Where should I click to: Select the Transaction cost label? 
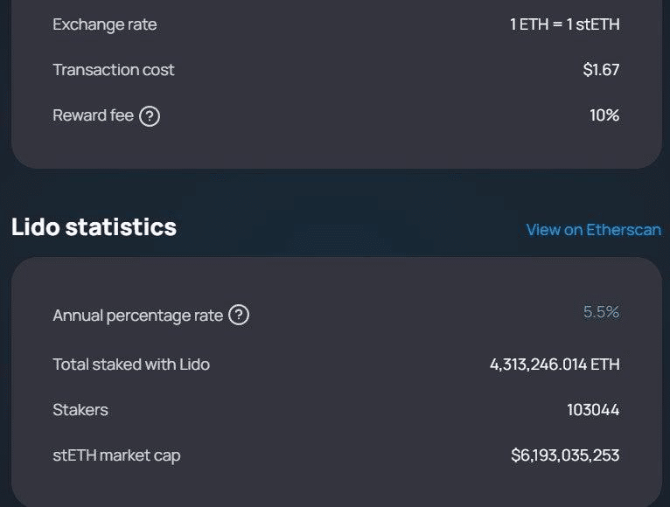[114, 70]
